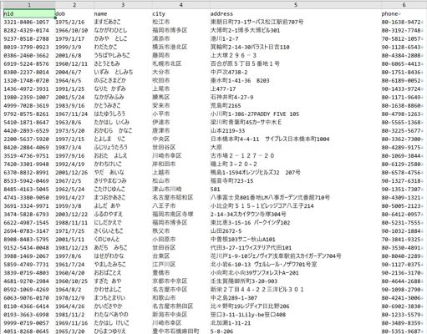Select nid cell 3519-4736-9751
The image size is (427, 334).
click(x=29, y=155)
